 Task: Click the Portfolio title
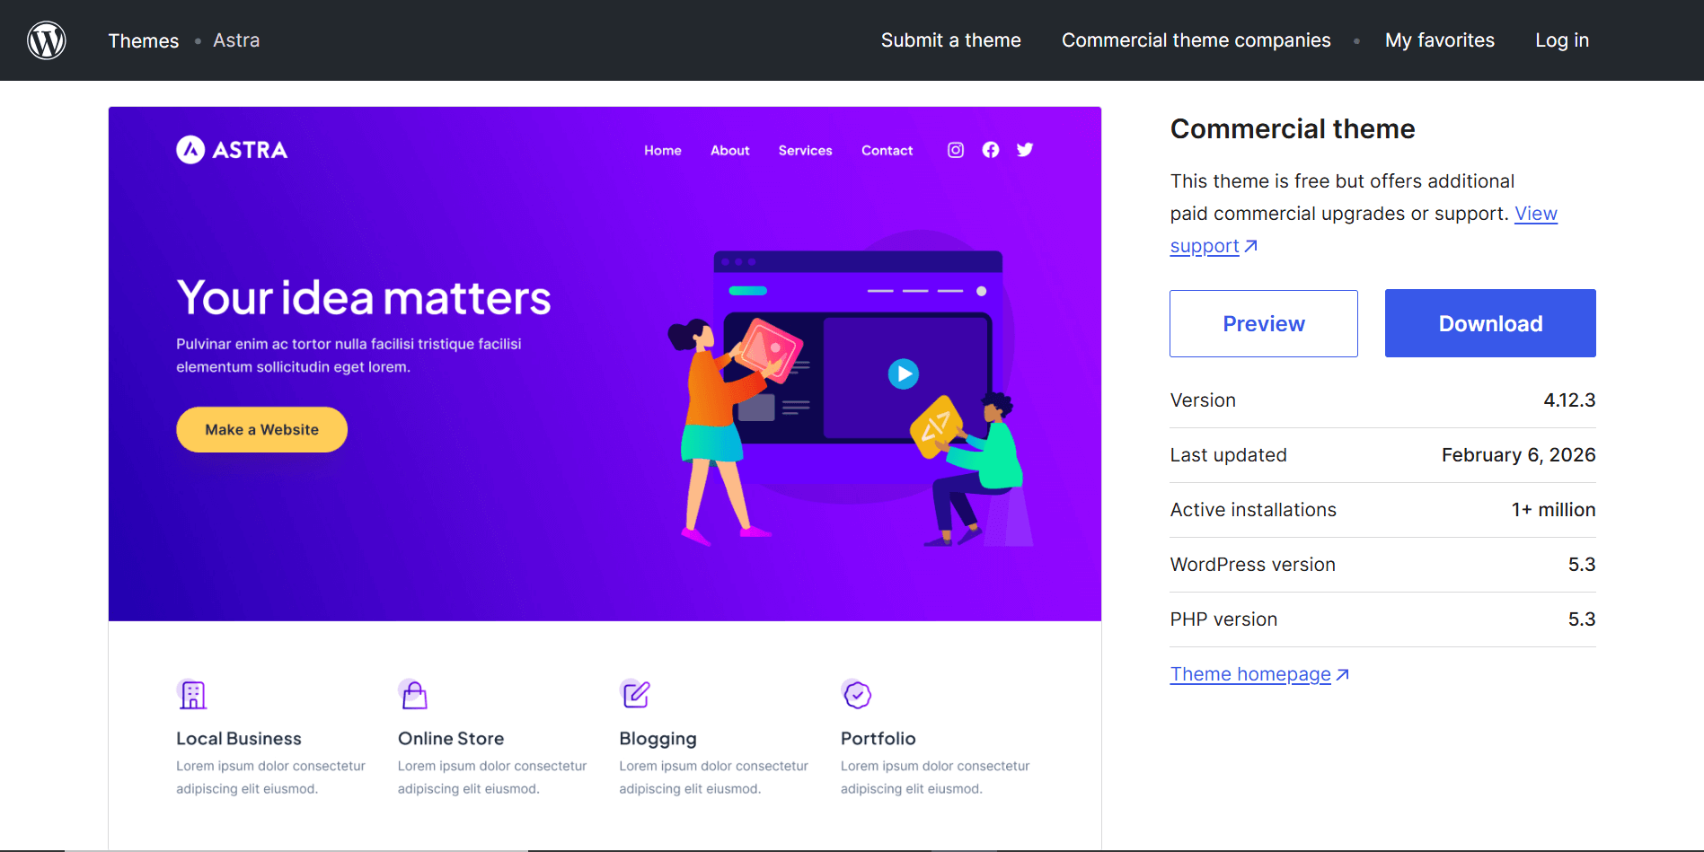click(878, 739)
